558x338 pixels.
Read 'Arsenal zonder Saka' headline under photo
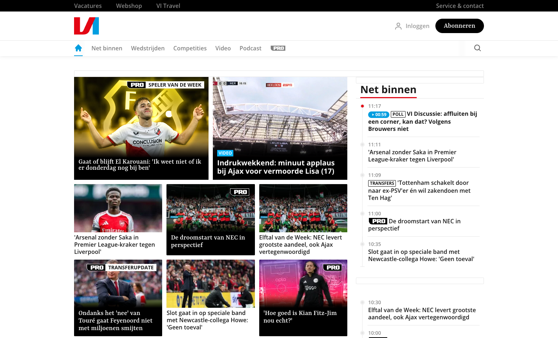(114, 245)
